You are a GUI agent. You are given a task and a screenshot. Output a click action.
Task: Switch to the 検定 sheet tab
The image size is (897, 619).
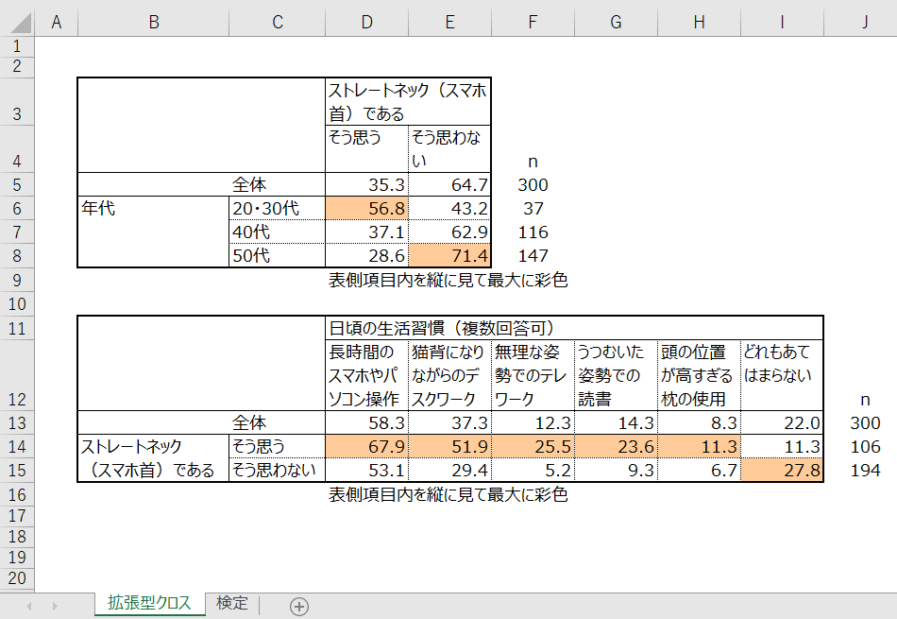point(232,603)
